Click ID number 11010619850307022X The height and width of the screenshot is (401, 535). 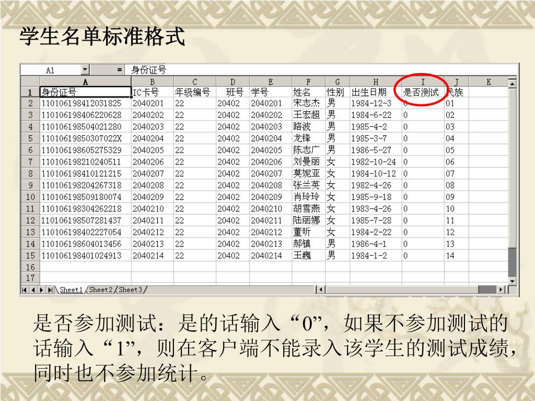click(x=86, y=138)
